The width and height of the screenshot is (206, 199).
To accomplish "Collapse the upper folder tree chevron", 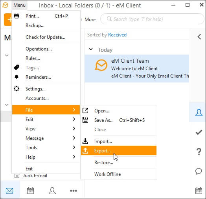I will 7,55.
